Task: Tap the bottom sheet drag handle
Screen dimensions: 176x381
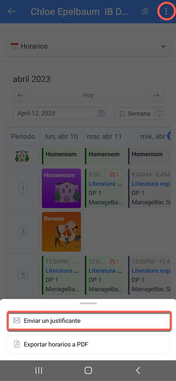Action: 88,303
